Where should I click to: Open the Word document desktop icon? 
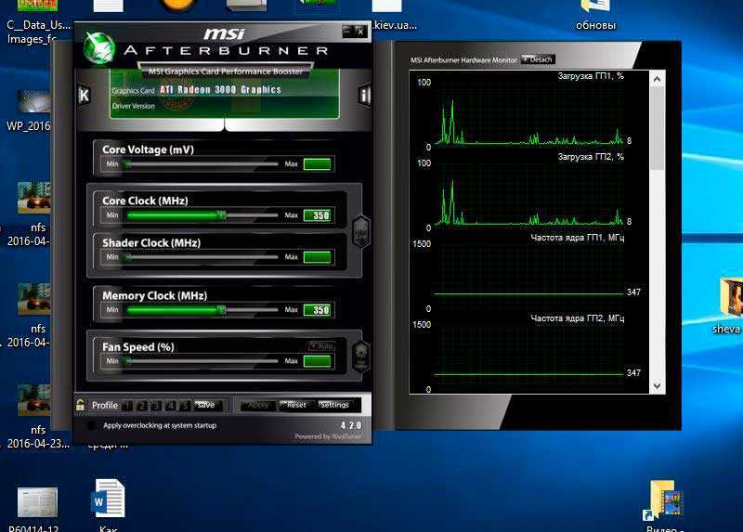pyautogui.click(x=108, y=498)
